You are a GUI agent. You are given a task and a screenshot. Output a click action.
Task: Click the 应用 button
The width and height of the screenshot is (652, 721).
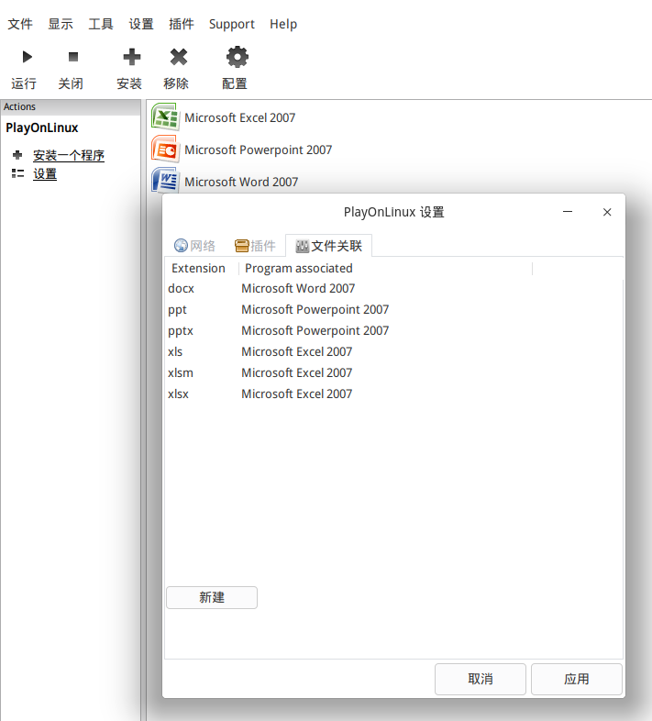[x=577, y=679]
